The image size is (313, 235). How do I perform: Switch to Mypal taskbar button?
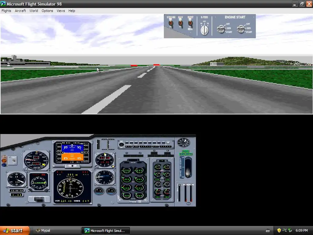(x=56, y=231)
